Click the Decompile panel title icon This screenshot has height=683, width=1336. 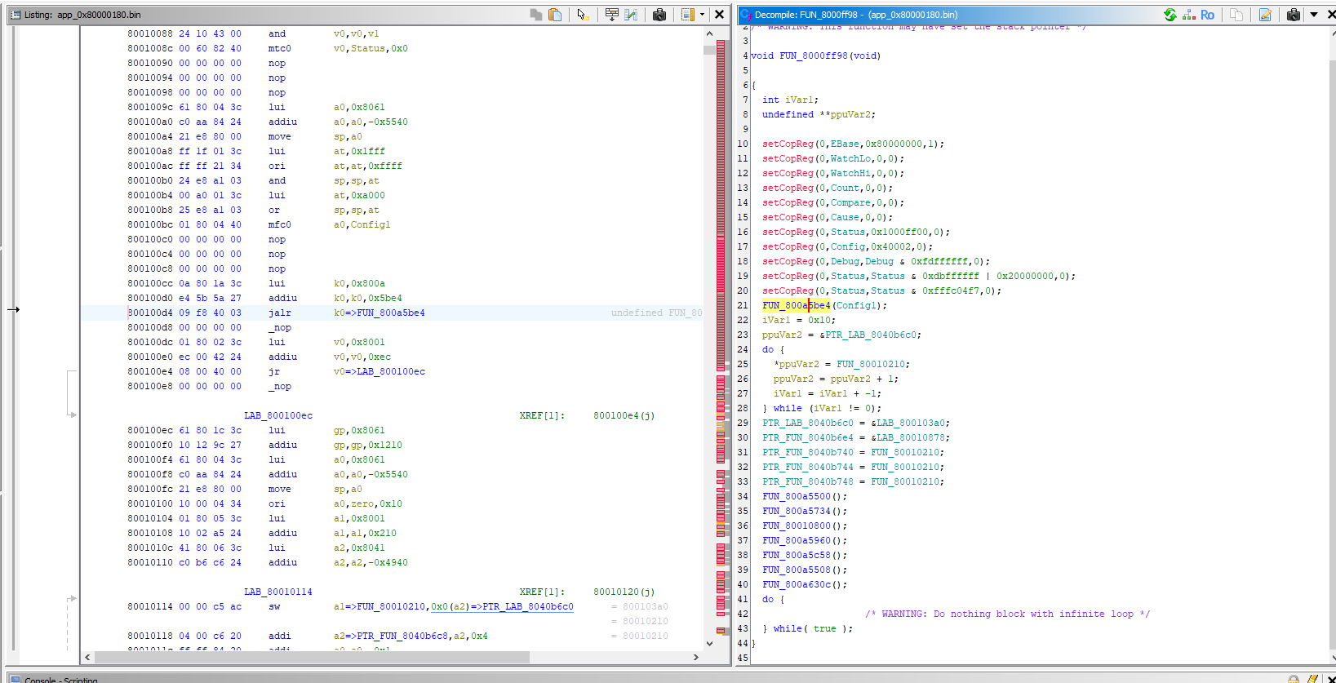[746, 15]
